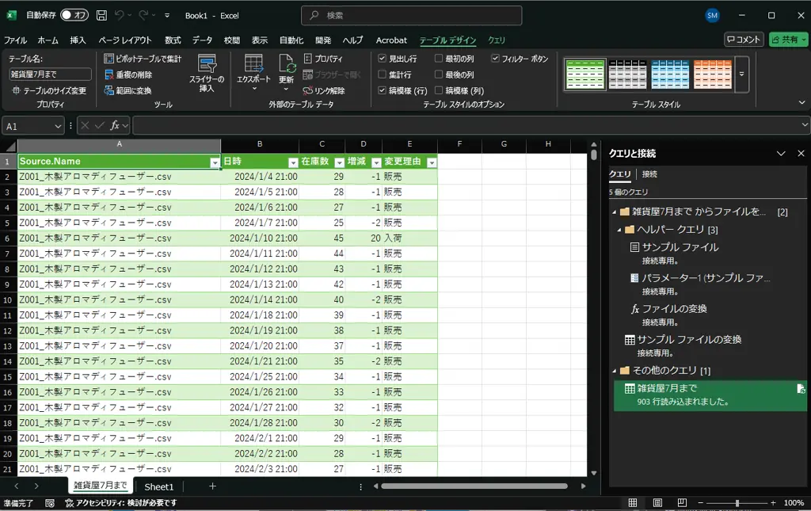Screen dimensions: 811x511
Task: Click the 共有 (Share) button
Action: click(x=788, y=40)
